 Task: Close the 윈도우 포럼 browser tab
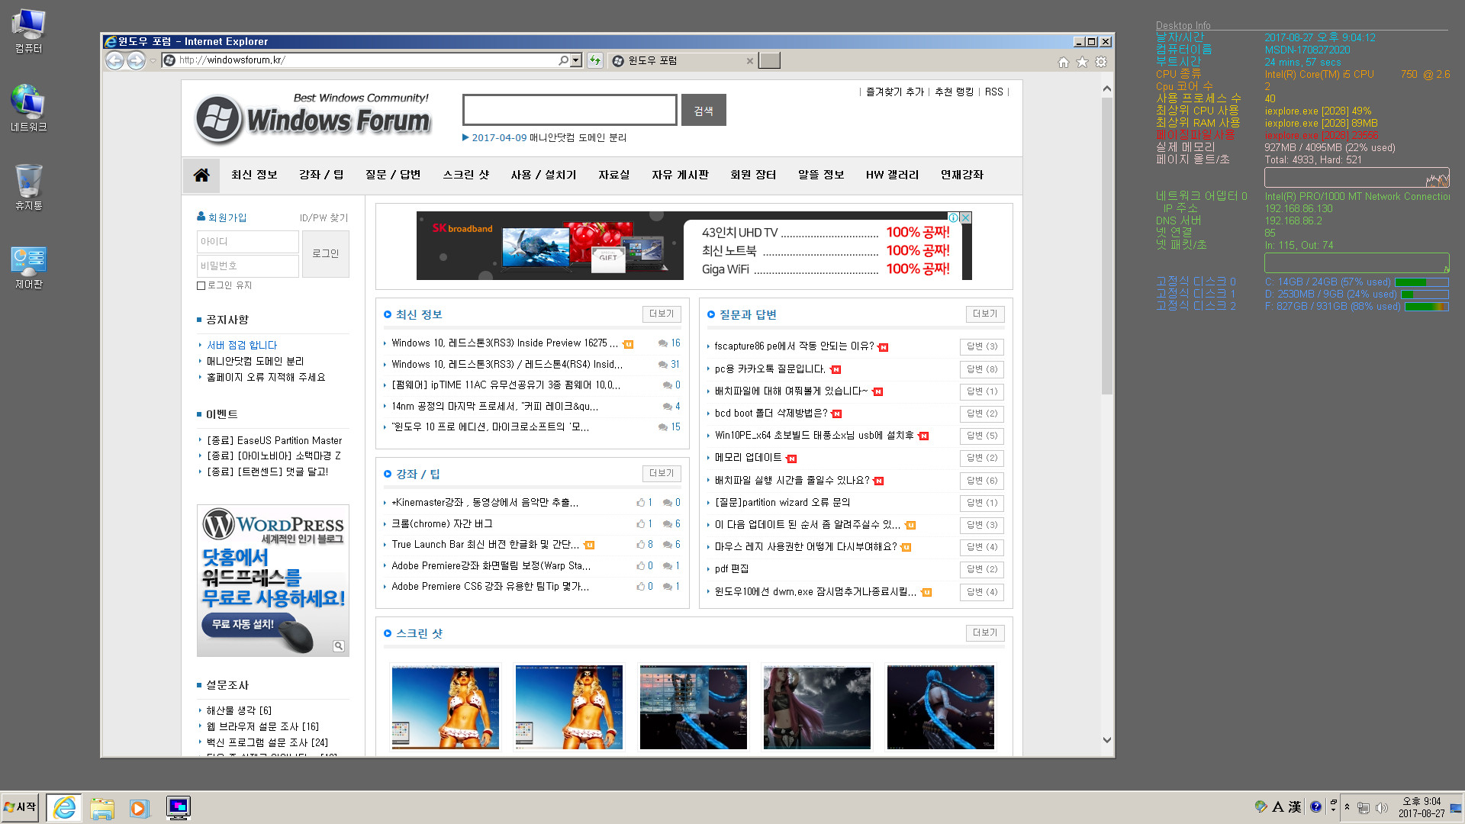coord(749,61)
